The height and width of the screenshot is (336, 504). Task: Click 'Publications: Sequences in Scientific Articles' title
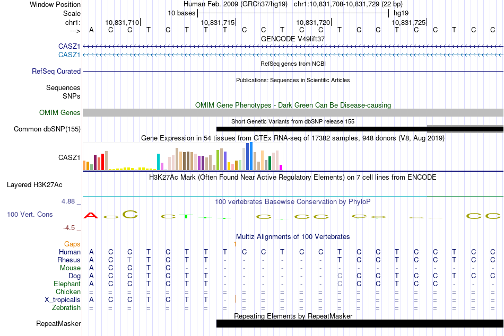pos(293,80)
